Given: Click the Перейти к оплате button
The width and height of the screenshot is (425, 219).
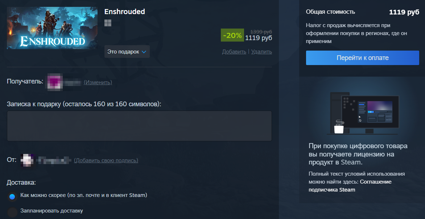Looking at the screenshot, I should tap(362, 58).
